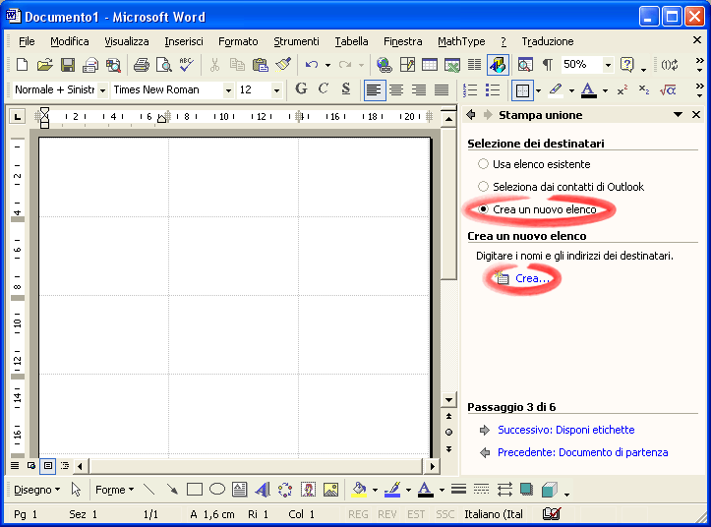The image size is (711, 527).
Task: Open the Tabella menu
Action: click(351, 41)
